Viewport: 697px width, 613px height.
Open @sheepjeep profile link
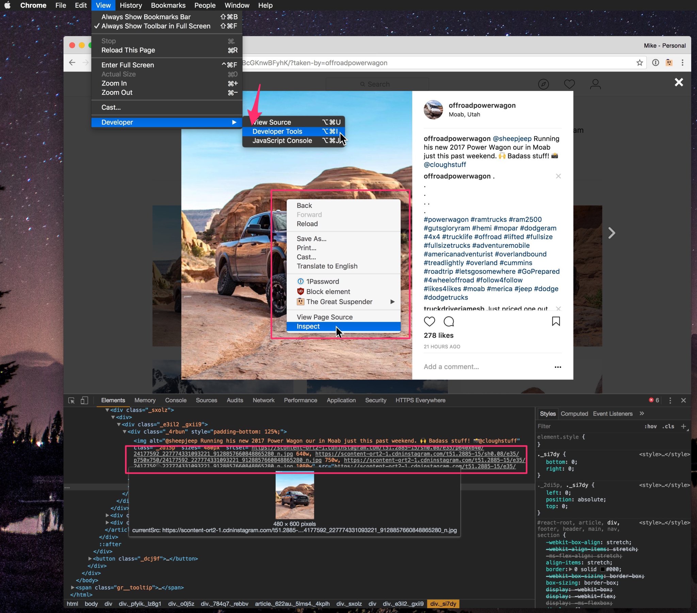click(x=512, y=139)
